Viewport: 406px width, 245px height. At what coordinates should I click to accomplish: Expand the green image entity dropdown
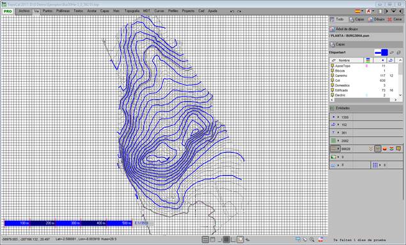coord(338,157)
